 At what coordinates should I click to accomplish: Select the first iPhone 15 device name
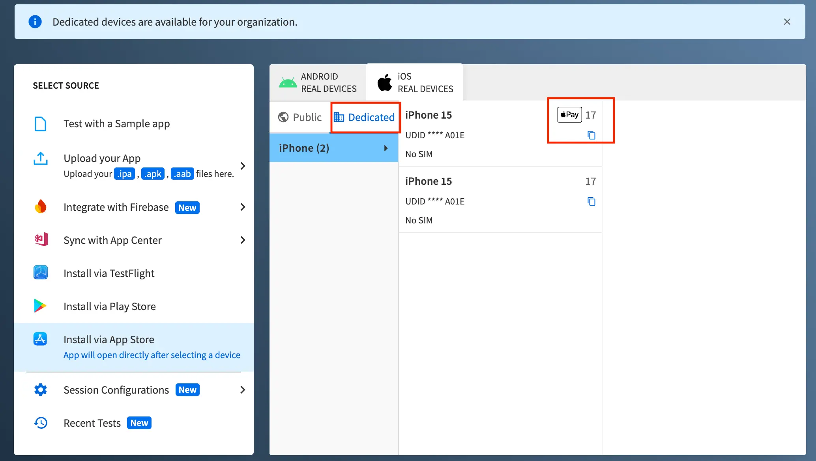point(429,115)
